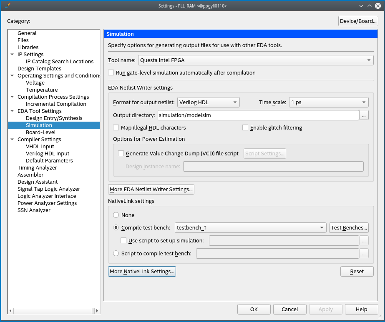Open the Device/Board settings
This screenshot has height=322, width=385.
[358, 21]
